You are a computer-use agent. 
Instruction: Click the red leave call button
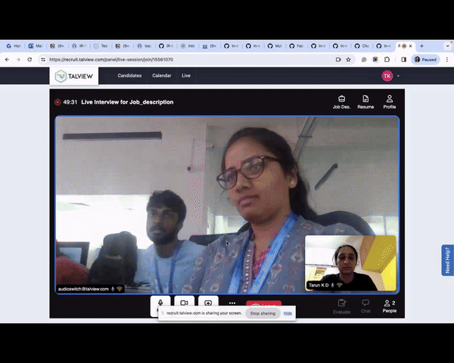[x=264, y=303]
